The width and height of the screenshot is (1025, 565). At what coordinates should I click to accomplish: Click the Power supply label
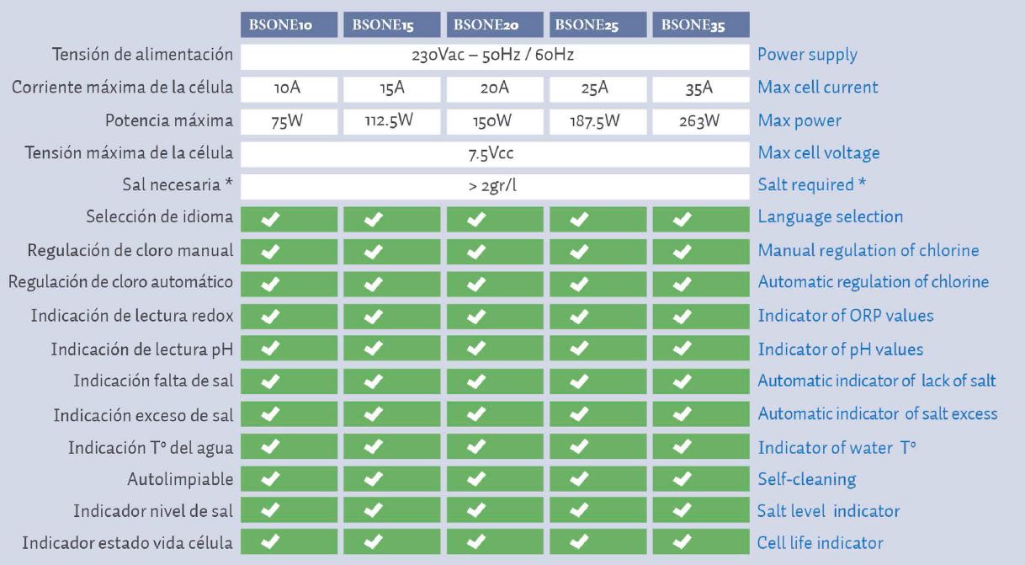pos(806,56)
